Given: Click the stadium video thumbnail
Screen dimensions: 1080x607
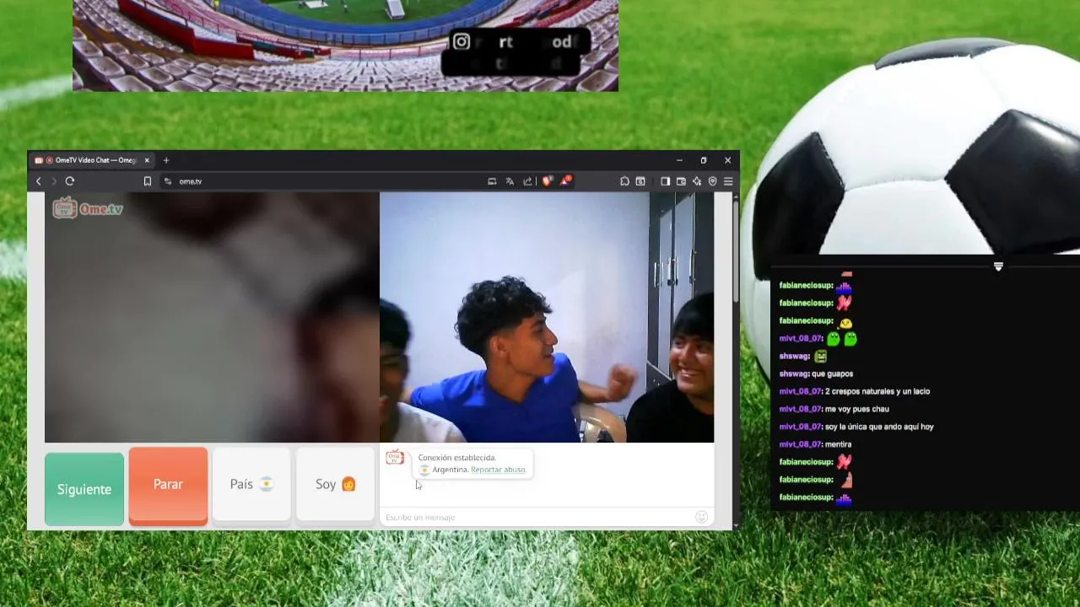Looking at the screenshot, I should (x=345, y=46).
